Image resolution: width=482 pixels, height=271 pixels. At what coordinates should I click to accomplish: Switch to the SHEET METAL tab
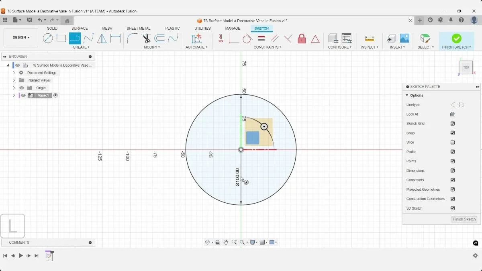click(x=139, y=29)
